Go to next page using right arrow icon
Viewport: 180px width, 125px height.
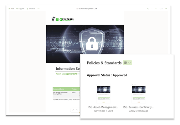(x=166, y=9)
